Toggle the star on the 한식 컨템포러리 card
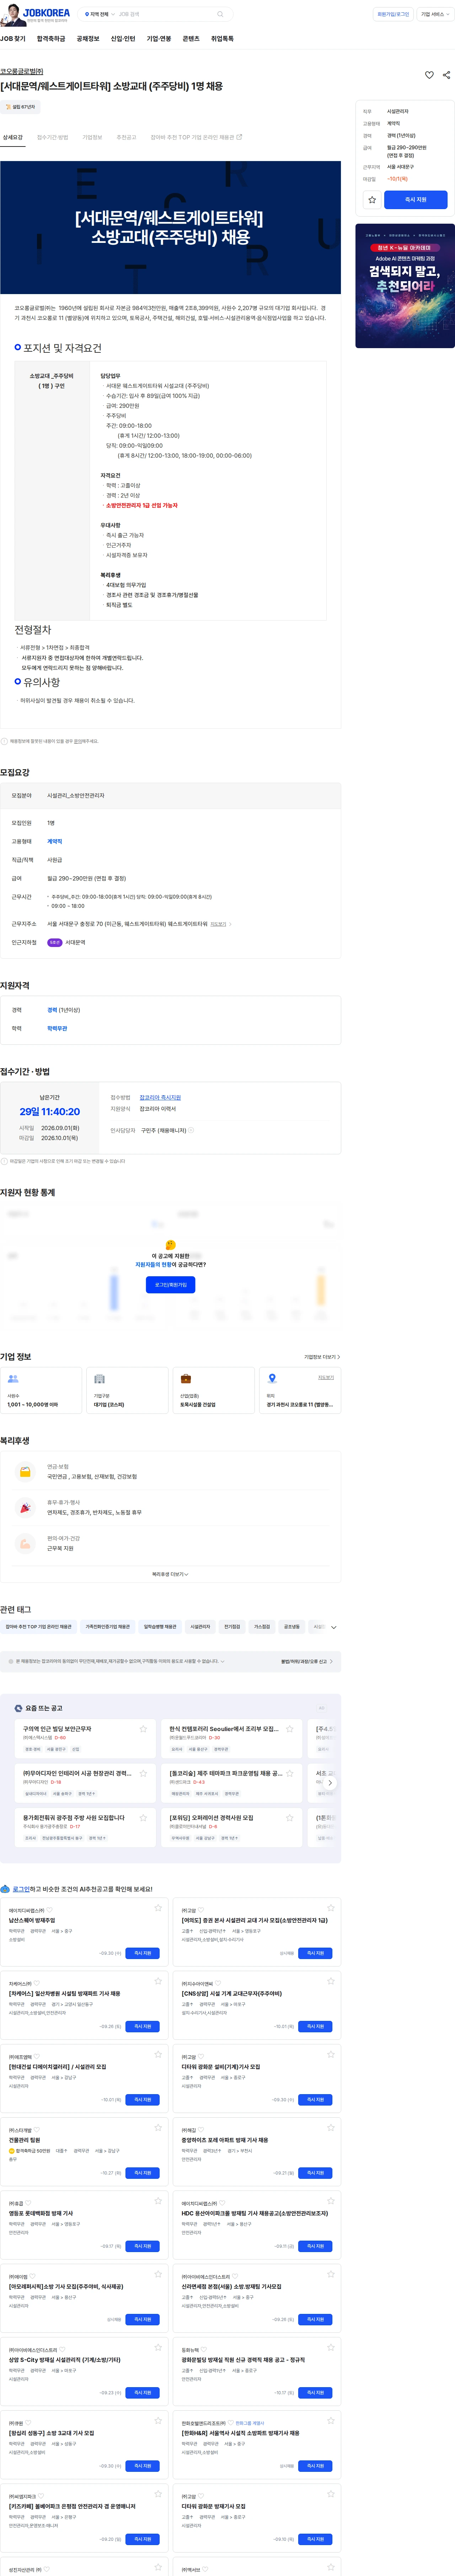The image size is (455, 2576). click(290, 1729)
